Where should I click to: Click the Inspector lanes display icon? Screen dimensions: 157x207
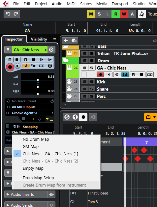(x=42, y=66)
